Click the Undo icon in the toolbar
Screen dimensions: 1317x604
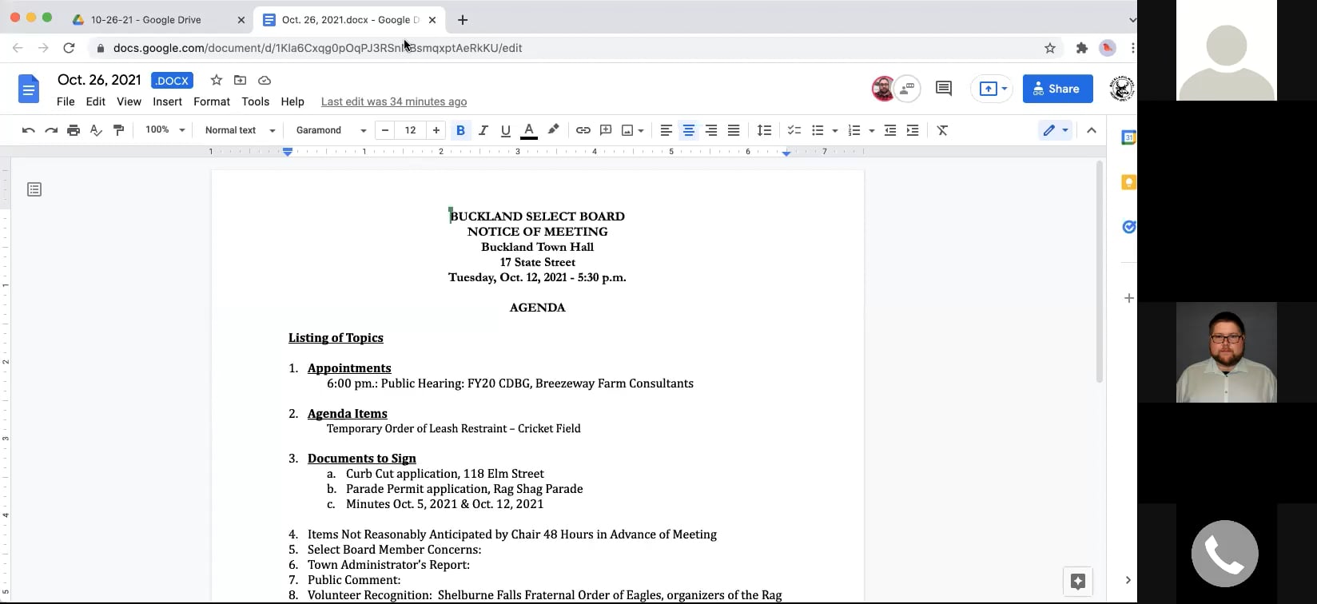[29, 130]
